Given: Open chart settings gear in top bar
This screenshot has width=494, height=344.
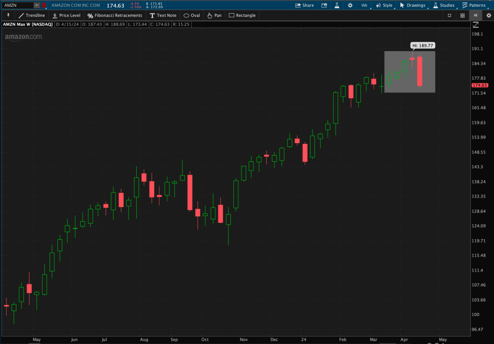Looking at the screenshot, I should pos(350,5).
